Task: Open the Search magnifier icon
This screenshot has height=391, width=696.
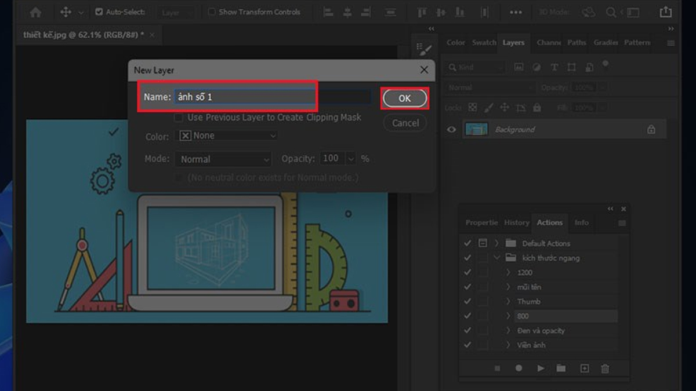Action: point(611,12)
